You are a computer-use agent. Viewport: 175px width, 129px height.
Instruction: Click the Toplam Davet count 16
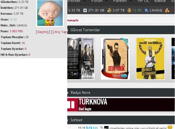point(23,43)
